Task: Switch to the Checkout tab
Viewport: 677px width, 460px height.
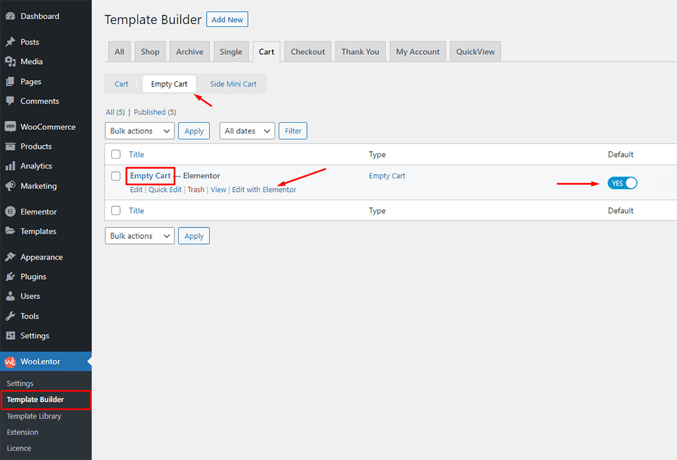Action: [307, 51]
